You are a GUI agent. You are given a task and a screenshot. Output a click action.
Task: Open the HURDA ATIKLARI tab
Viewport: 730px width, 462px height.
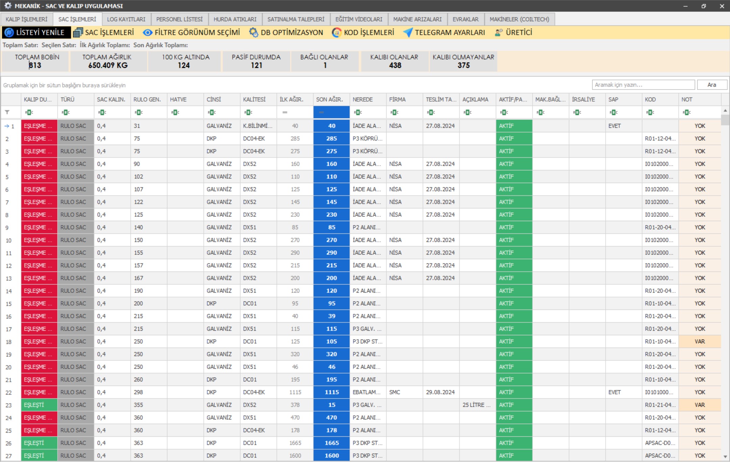pyautogui.click(x=235, y=19)
